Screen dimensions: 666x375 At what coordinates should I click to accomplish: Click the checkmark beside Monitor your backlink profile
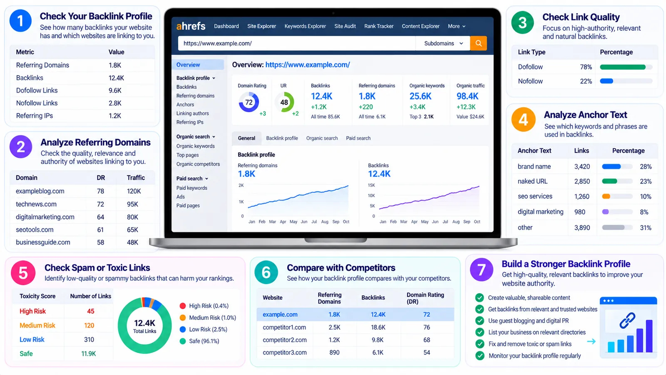pos(480,355)
